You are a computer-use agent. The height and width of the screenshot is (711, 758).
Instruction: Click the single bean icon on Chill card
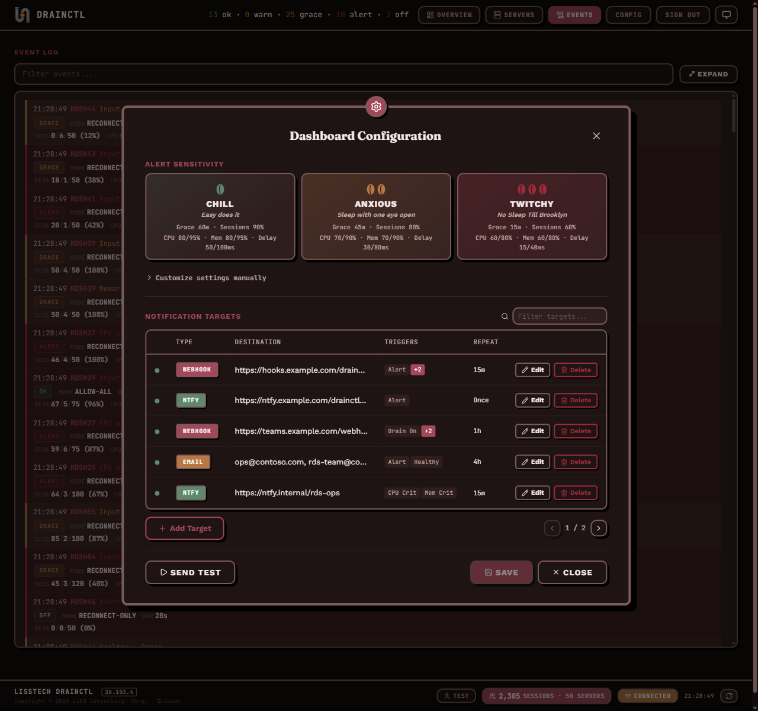220,190
